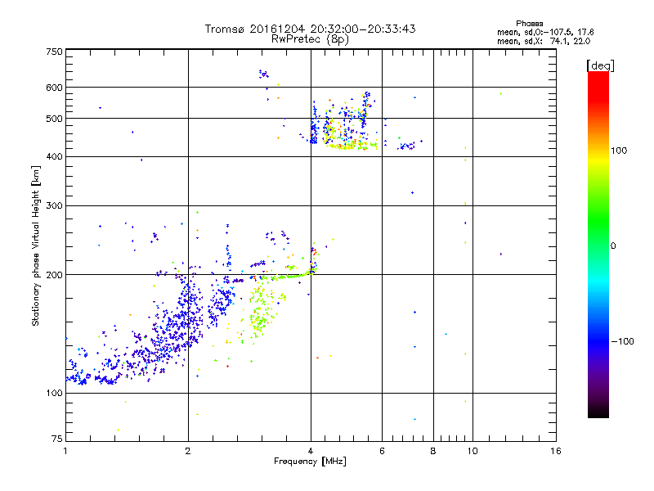Click the phase colorbar
This screenshot has width=654, height=491.
[x=598, y=244]
